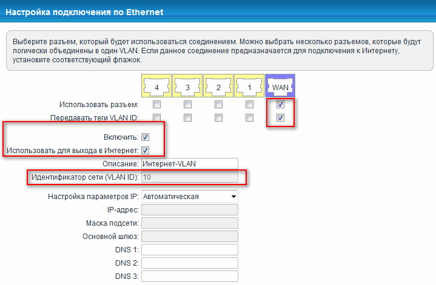The width and height of the screenshot is (436, 285).
Task: Disable VLAN ID tagging on WAN port
Action: (280, 117)
